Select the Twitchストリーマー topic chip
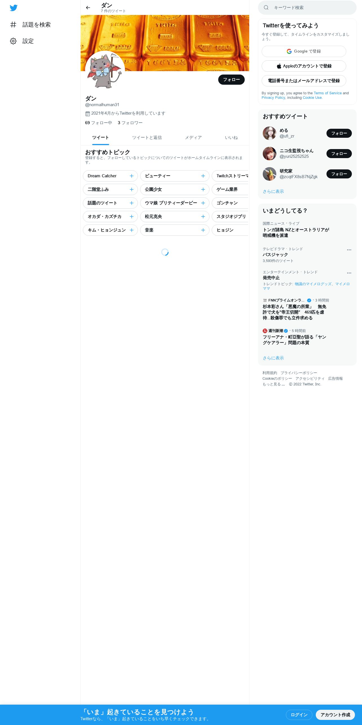This screenshot has width=362, height=725. (230, 176)
